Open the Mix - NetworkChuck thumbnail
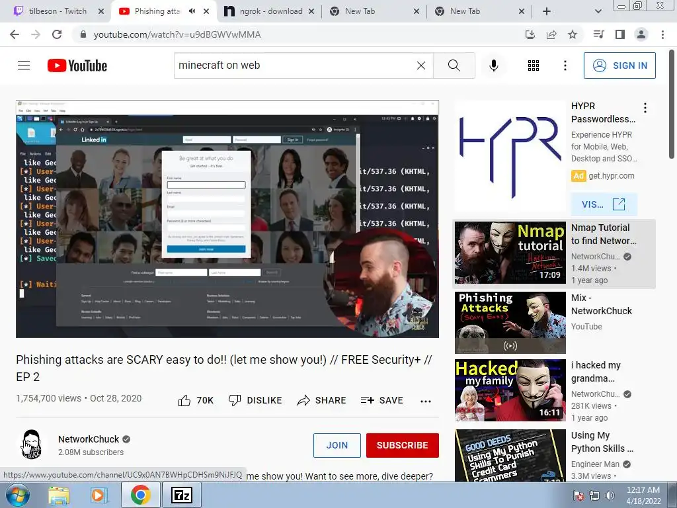 [x=510, y=323]
